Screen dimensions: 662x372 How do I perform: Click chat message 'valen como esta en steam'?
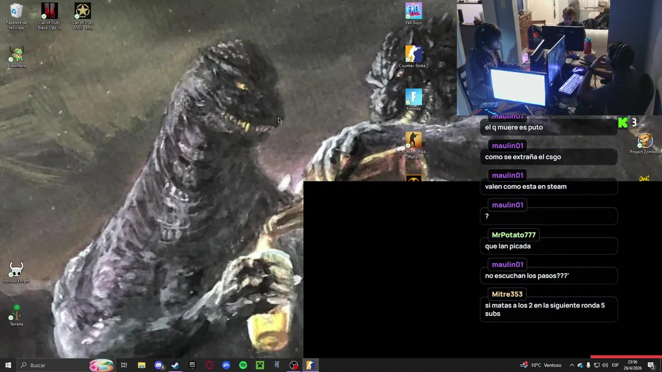[549, 187]
